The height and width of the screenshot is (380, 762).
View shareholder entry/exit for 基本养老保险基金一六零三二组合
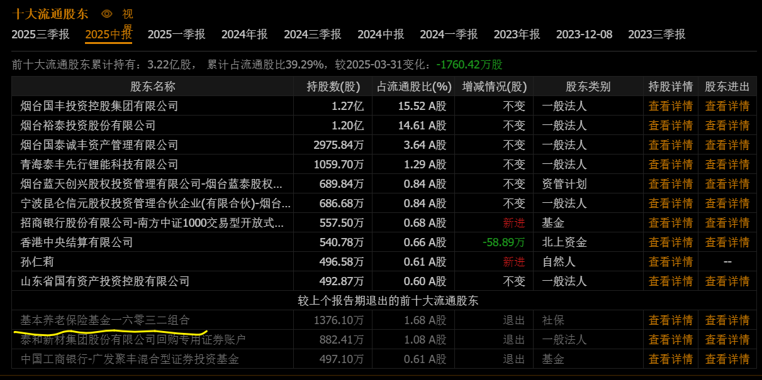727,320
